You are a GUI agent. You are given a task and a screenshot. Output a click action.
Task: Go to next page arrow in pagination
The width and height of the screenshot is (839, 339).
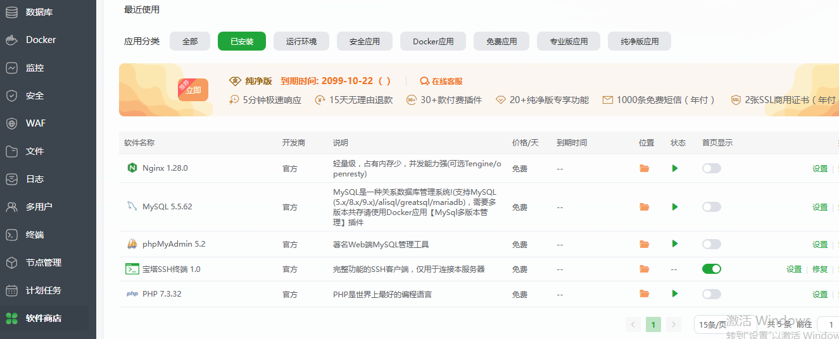pos(674,324)
